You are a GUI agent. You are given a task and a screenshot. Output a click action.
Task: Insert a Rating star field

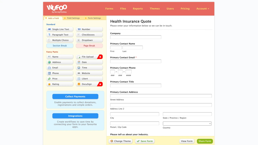(60, 84)
